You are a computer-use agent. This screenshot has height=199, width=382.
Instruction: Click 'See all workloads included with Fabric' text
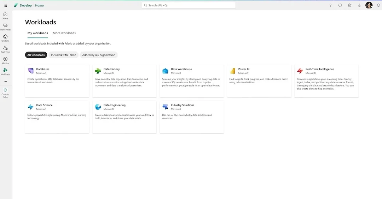click(68, 43)
